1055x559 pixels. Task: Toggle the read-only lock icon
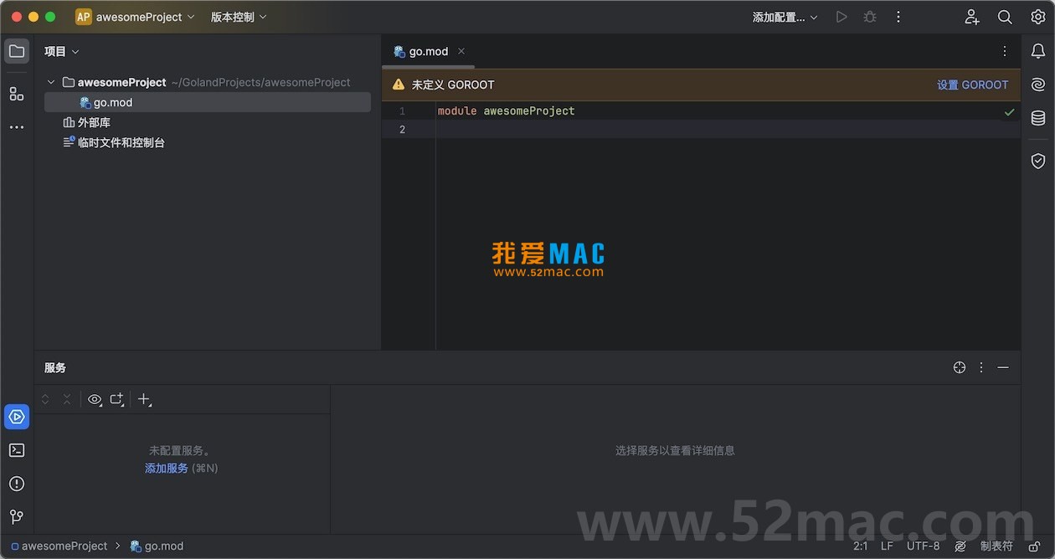click(x=1035, y=546)
